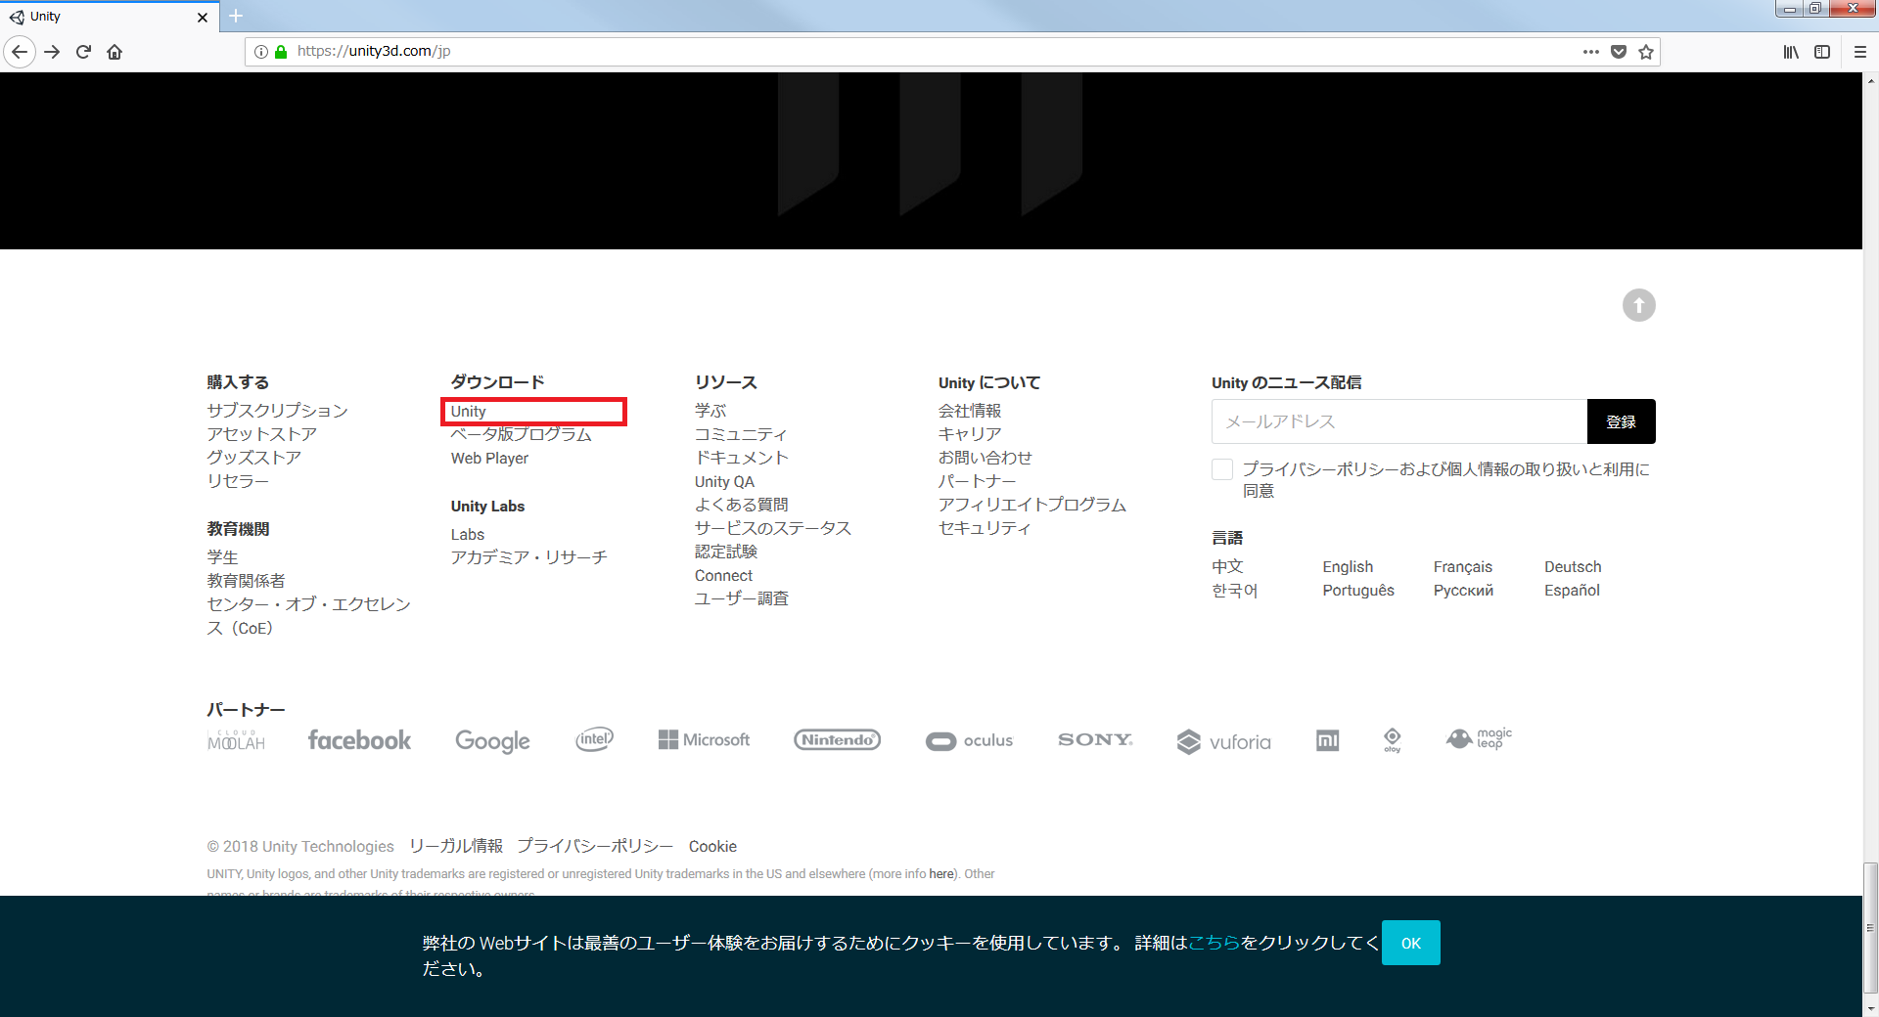Click the Intel partner logo

[x=594, y=740]
